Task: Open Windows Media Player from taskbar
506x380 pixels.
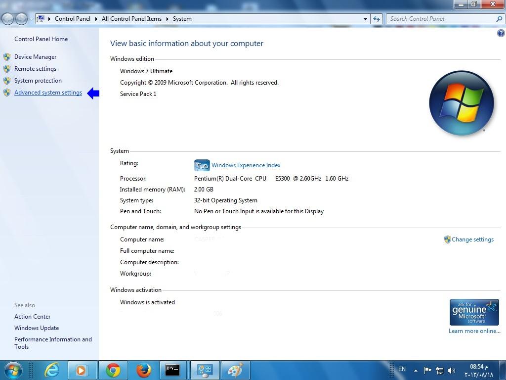Action: [83, 370]
